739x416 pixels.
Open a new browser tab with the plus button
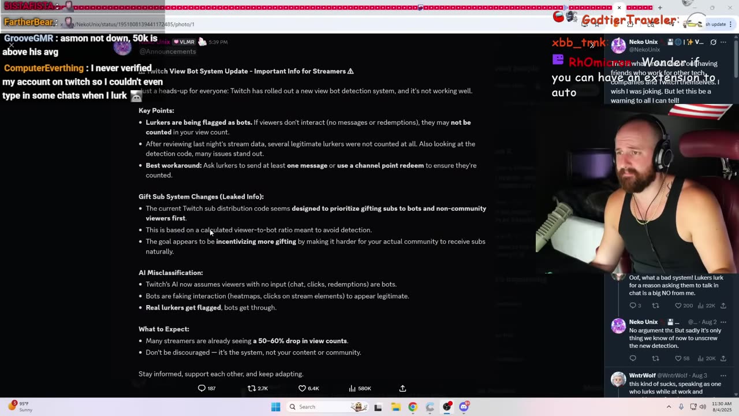660,8
